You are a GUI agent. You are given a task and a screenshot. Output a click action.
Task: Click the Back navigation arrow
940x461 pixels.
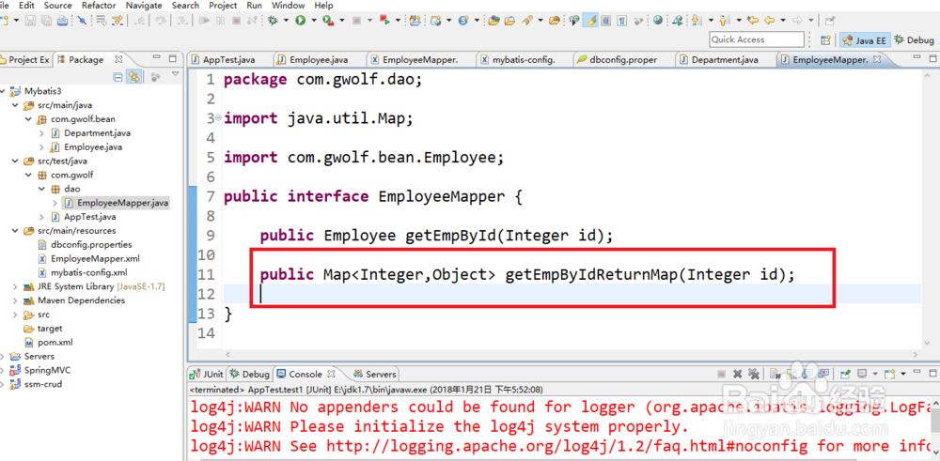pos(769,21)
